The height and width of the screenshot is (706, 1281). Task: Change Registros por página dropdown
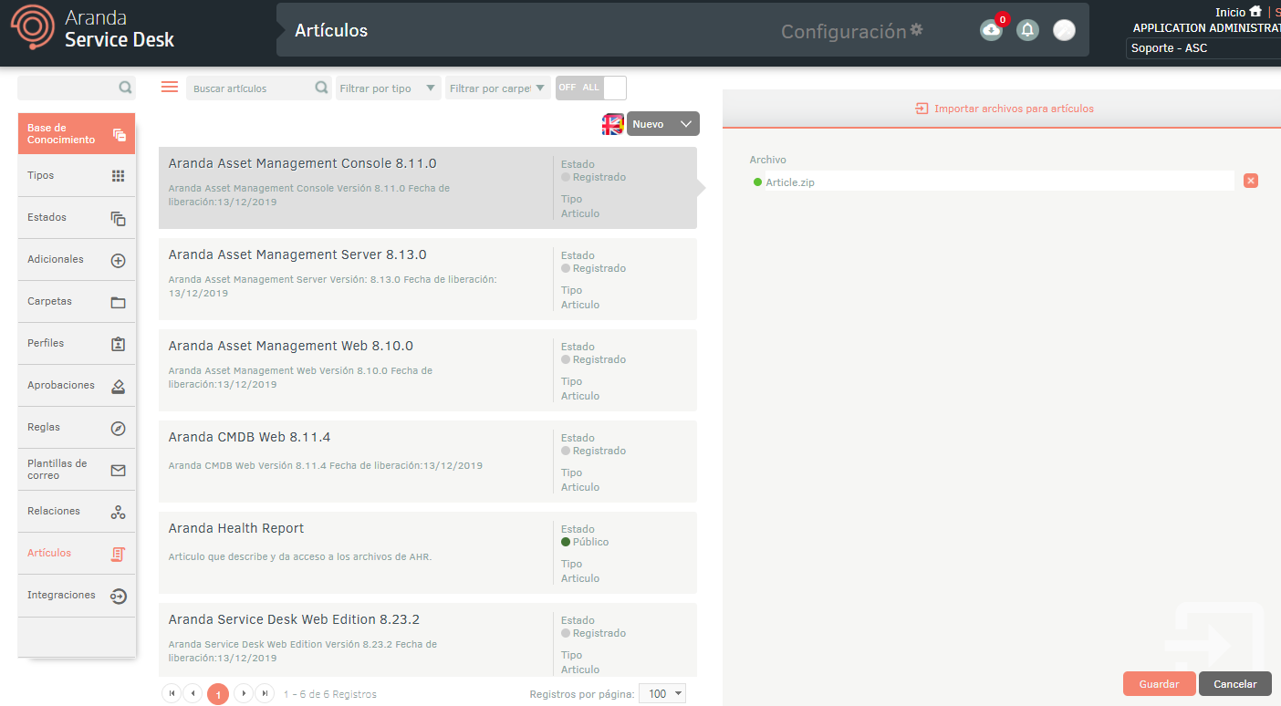pos(662,694)
